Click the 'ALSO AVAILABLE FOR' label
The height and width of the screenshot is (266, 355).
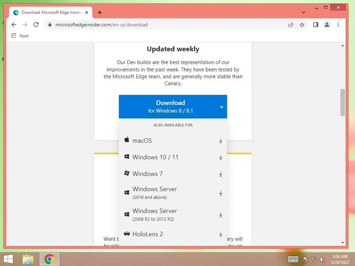click(x=173, y=125)
